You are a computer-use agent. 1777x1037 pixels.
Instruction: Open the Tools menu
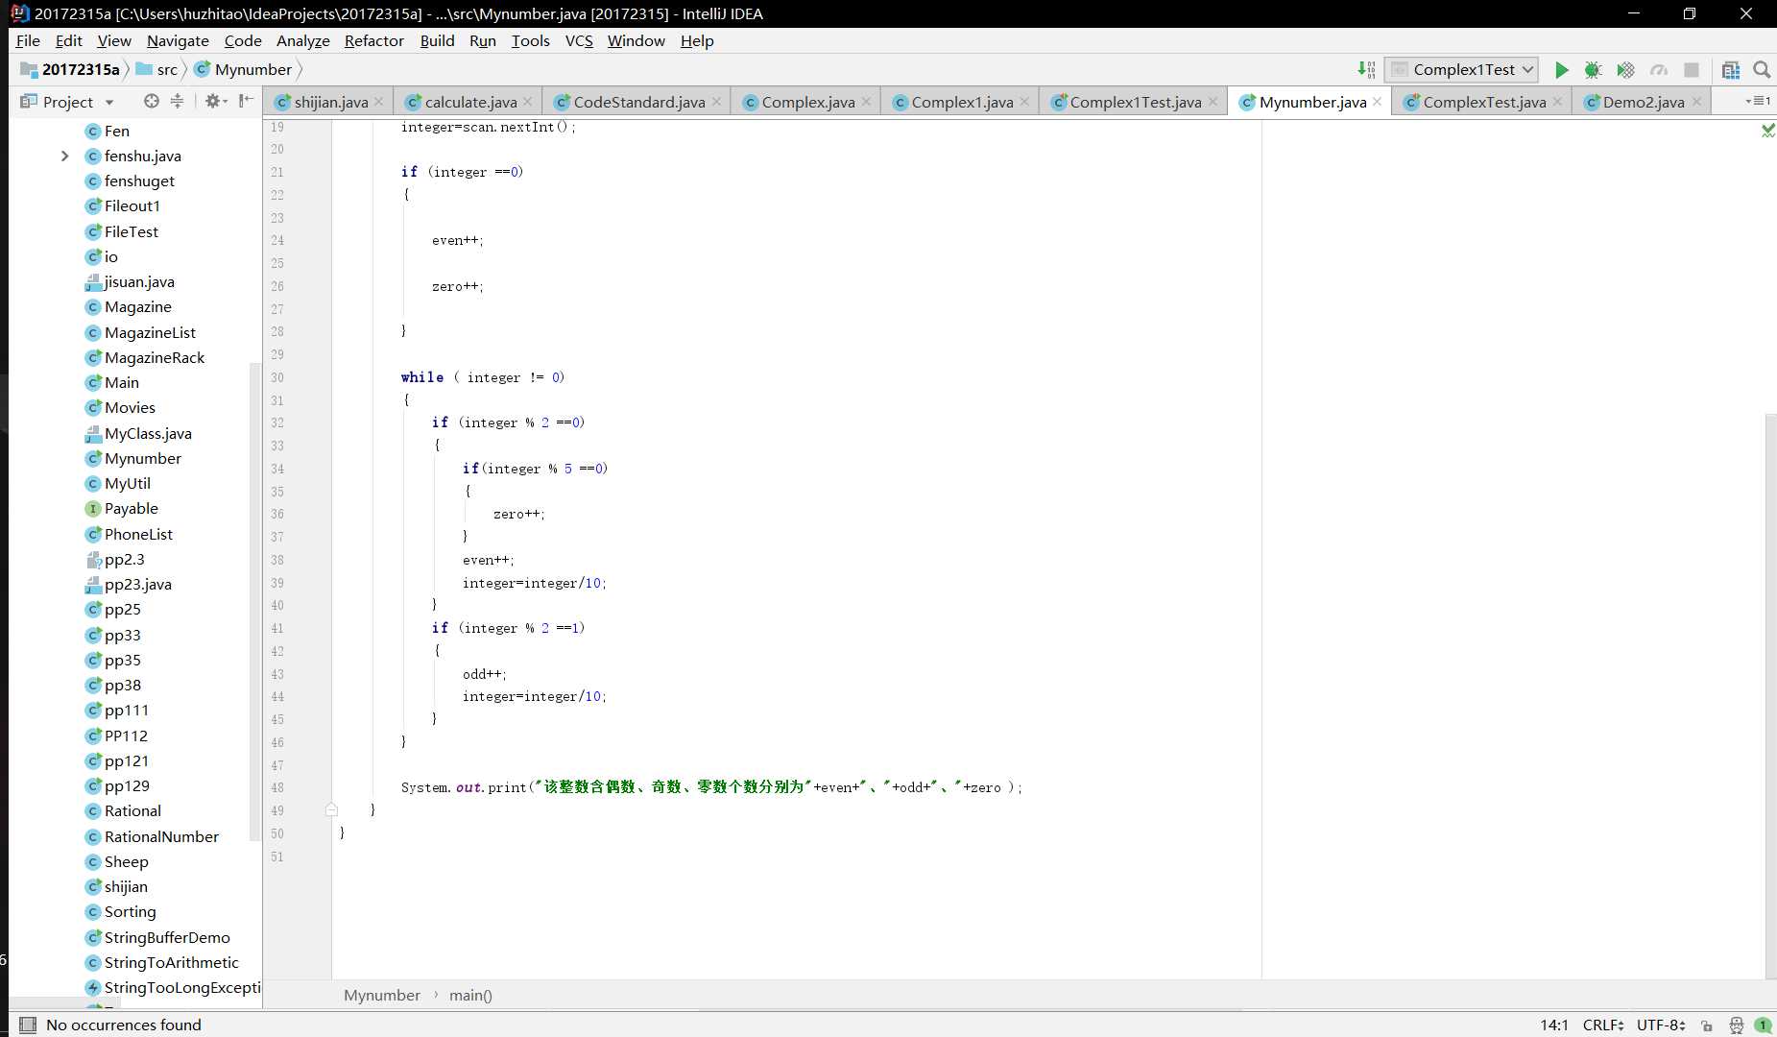[530, 40]
